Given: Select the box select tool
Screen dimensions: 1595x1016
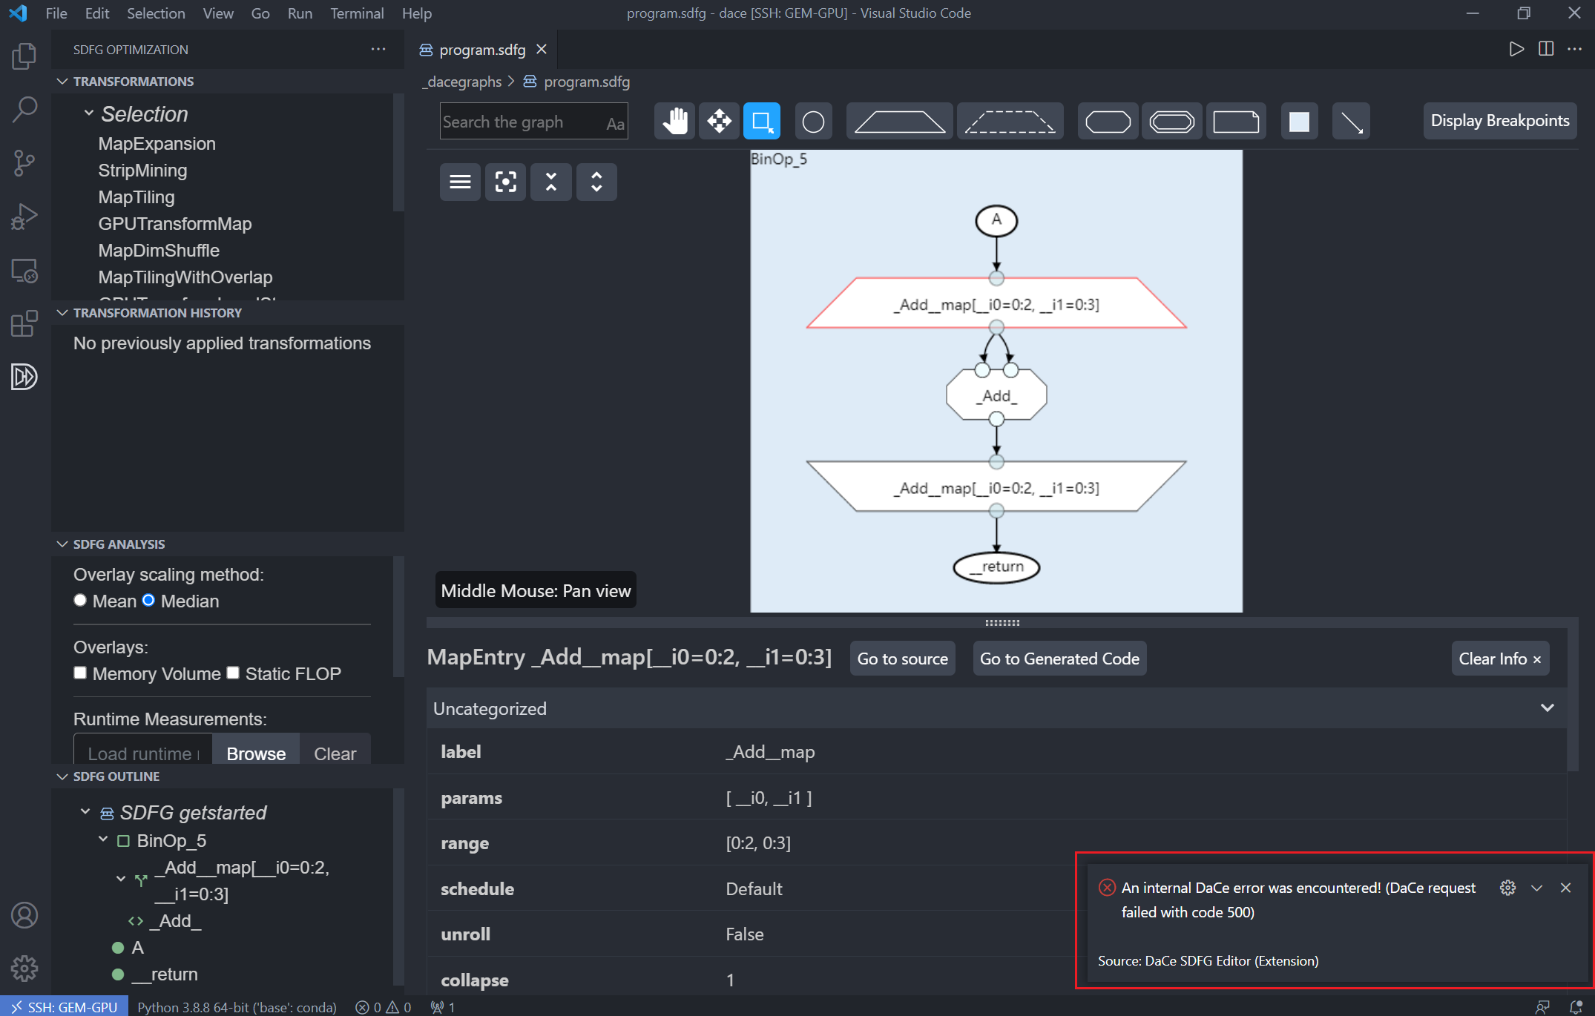Looking at the screenshot, I should coord(761,121).
